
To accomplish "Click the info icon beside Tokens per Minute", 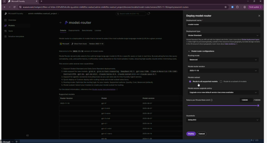I will coord(211,100).
